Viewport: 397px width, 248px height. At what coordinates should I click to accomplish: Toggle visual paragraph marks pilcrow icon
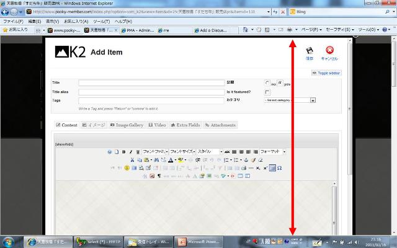[159, 176]
